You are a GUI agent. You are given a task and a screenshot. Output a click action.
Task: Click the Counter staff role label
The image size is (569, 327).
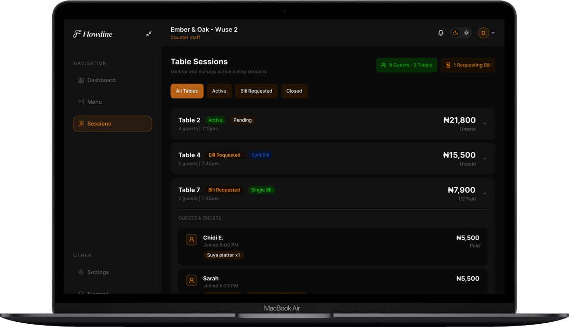185,37
